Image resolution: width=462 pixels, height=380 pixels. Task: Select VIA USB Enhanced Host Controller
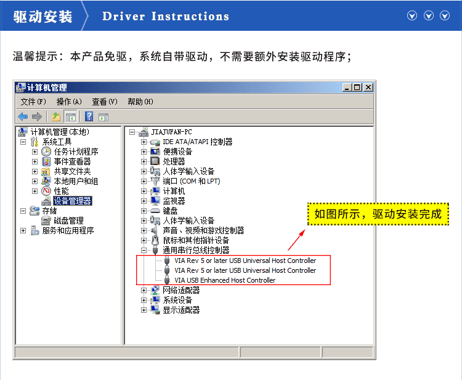coord(225,280)
